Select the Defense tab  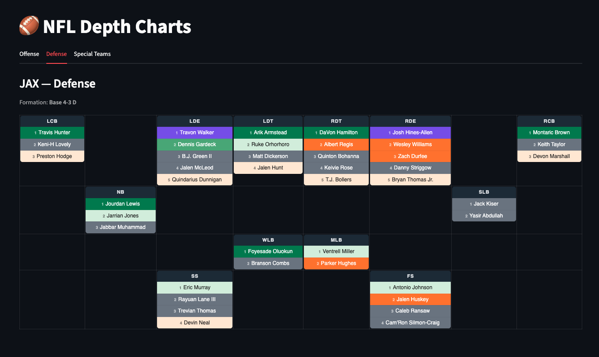point(56,54)
